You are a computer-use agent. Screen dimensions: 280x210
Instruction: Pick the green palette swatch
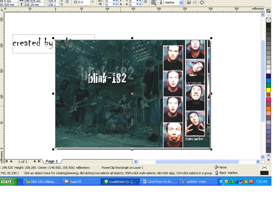coord(269,85)
